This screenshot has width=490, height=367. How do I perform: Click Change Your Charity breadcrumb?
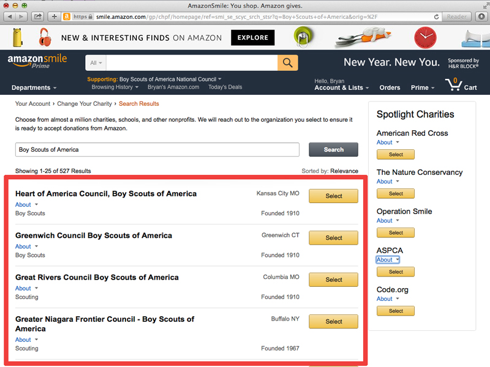[x=85, y=103]
